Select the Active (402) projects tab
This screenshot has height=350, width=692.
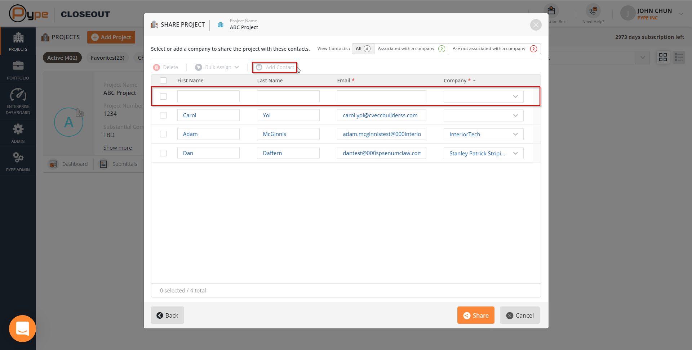tap(62, 58)
